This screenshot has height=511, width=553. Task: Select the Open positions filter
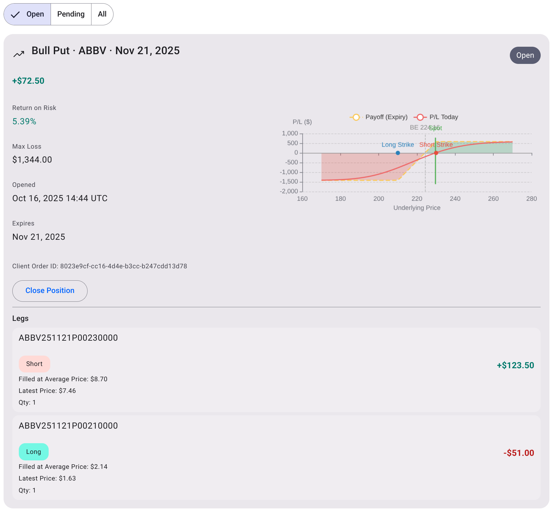coord(28,14)
